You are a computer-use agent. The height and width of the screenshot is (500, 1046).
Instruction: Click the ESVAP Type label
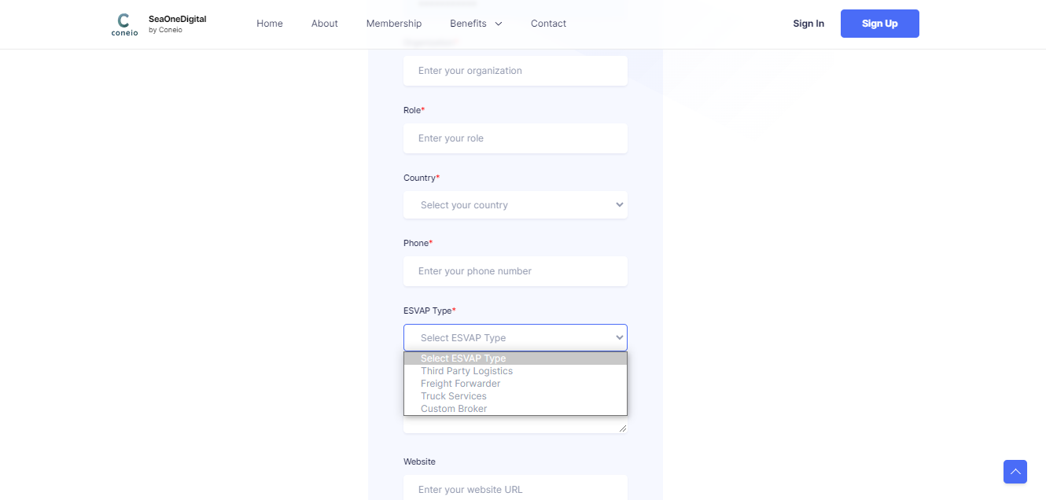pos(429,311)
